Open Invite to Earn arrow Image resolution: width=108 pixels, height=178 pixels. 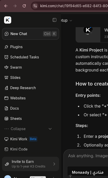pos(54,164)
